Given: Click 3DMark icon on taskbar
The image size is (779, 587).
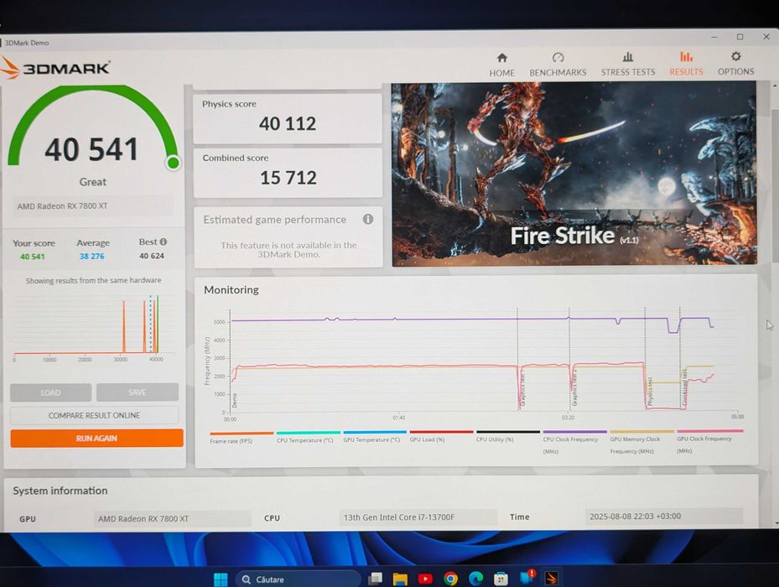Looking at the screenshot, I should tap(551, 578).
